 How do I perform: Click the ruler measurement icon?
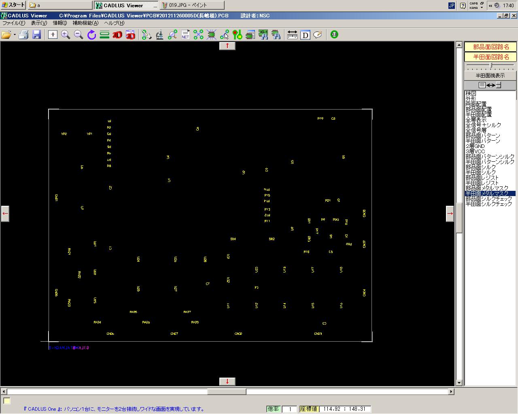pos(292,35)
